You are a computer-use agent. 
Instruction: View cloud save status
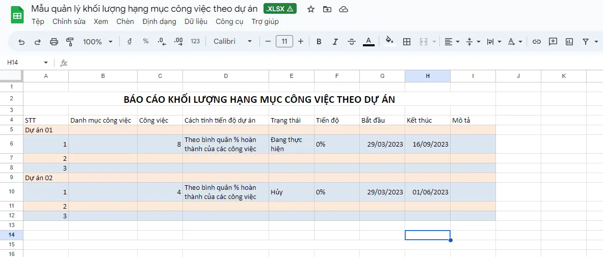(x=344, y=9)
